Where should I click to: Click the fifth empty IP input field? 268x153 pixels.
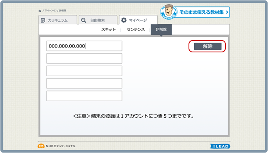[x=84, y=96]
